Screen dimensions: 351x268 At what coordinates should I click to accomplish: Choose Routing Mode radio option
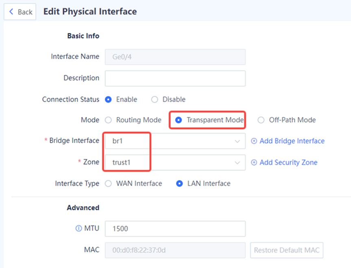[x=108, y=120]
